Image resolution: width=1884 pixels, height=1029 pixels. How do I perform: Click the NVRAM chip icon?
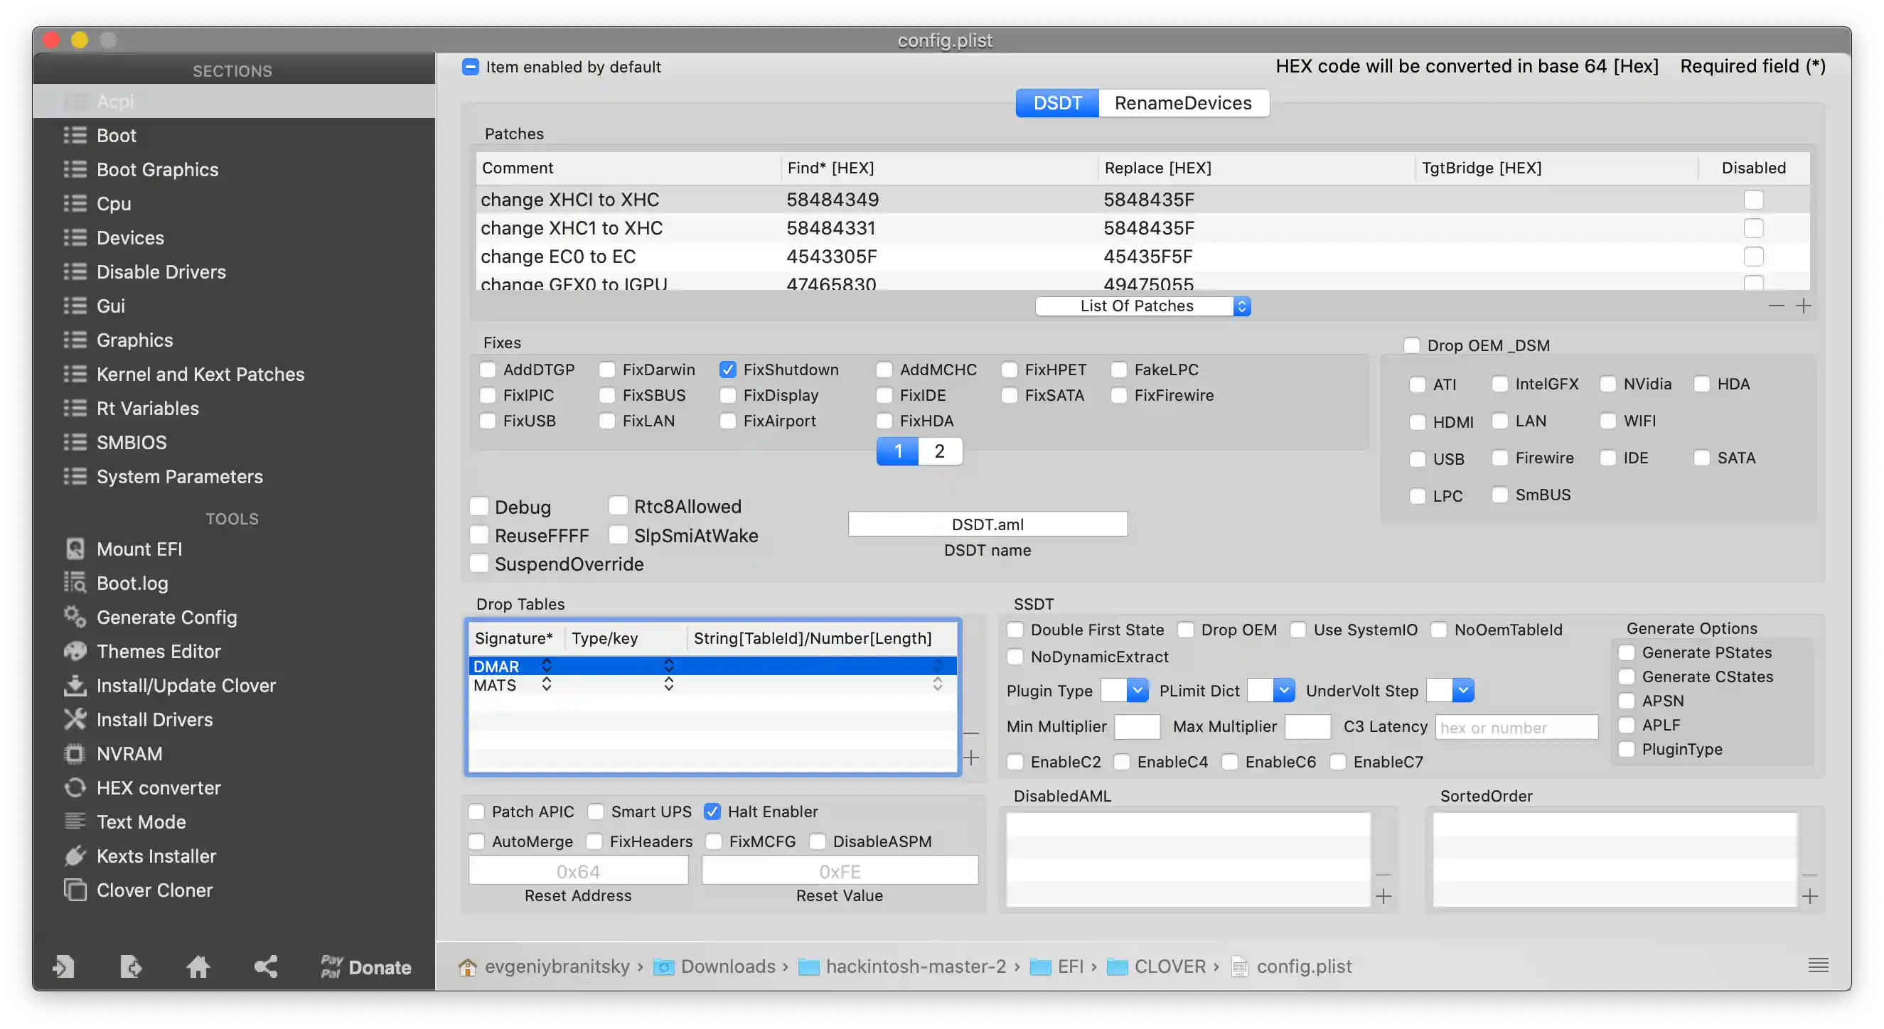tap(75, 753)
